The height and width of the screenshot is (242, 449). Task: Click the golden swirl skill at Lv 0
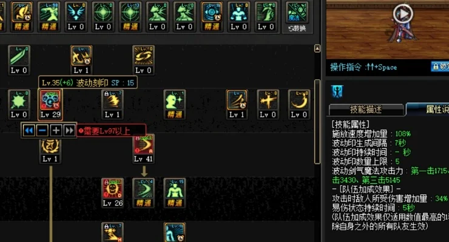(143, 60)
